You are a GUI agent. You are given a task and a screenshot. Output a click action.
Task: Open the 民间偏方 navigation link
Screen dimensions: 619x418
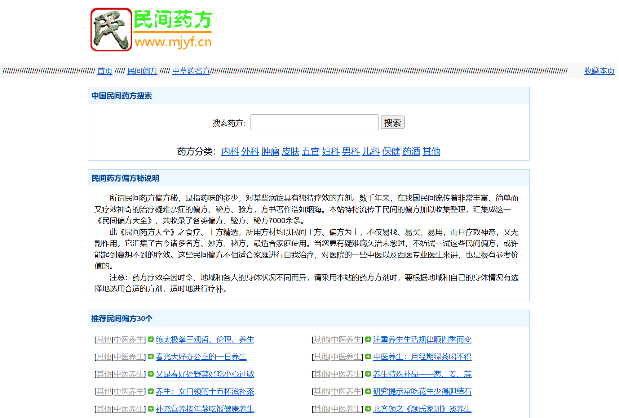pos(142,71)
